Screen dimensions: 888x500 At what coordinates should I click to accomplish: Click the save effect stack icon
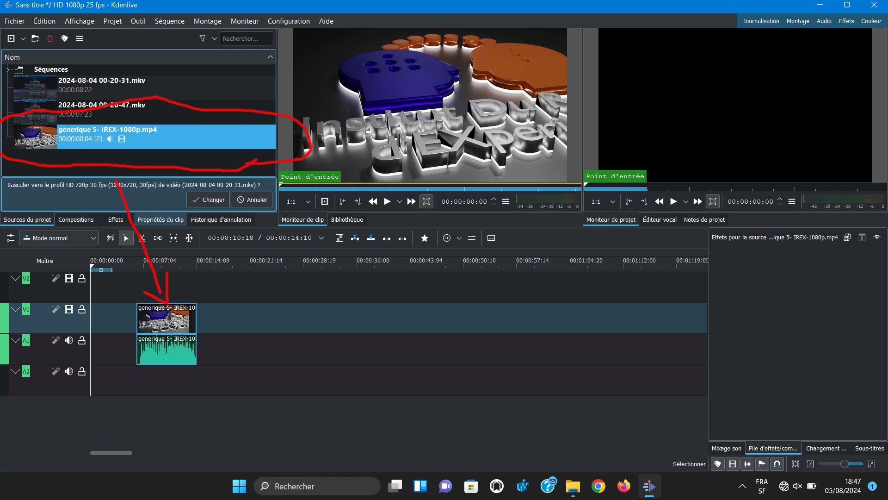[x=847, y=237]
